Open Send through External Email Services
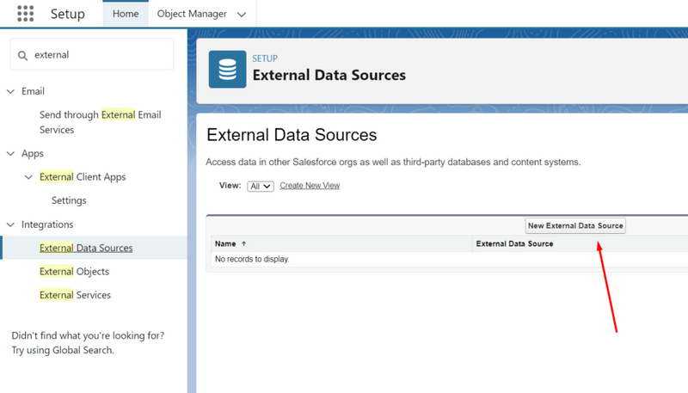 pos(100,122)
